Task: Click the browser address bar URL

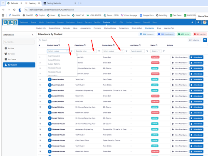Action: [52, 10]
